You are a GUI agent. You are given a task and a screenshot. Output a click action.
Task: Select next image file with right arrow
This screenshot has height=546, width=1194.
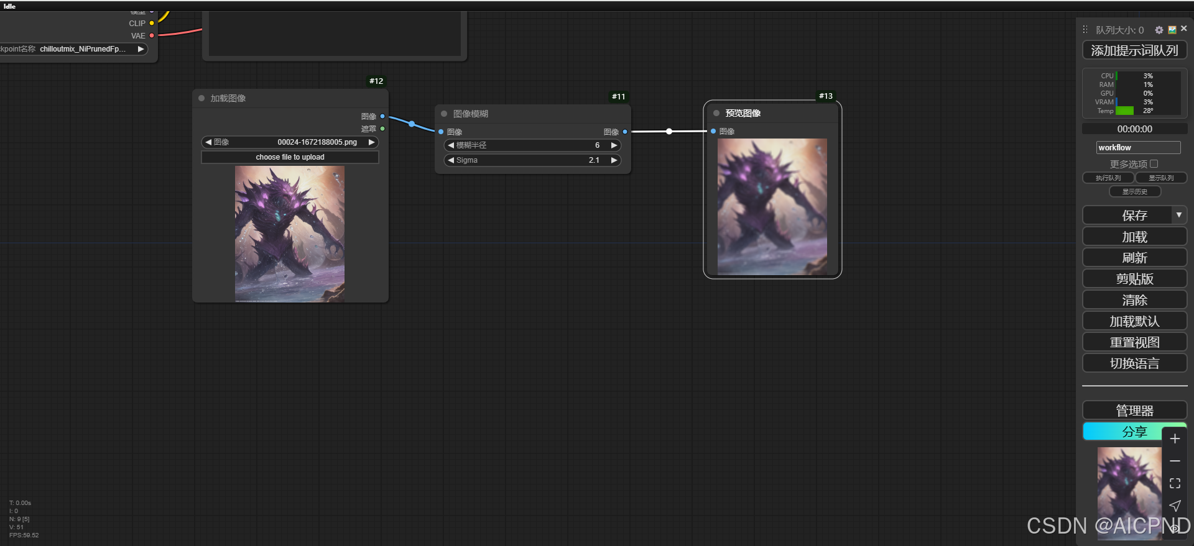point(371,142)
